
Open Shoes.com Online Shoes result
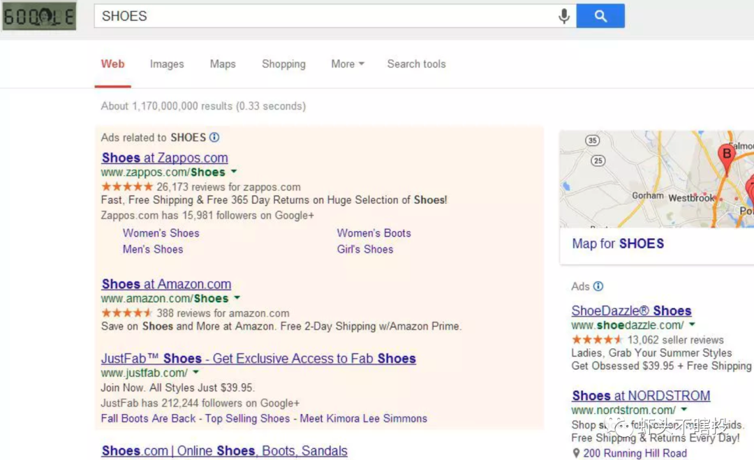tap(225, 451)
